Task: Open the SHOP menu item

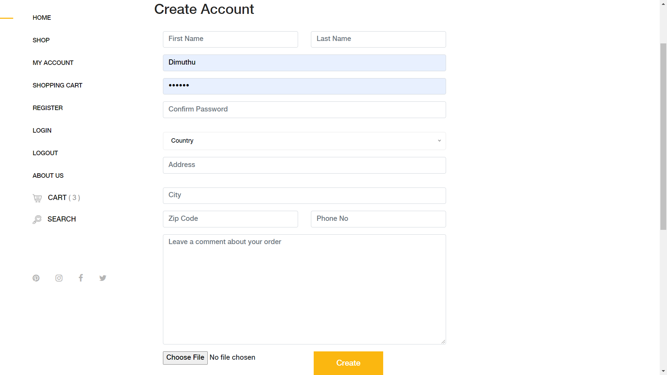Action: (x=41, y=40)
